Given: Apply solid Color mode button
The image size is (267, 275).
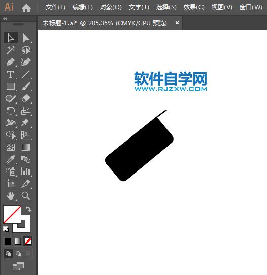Looking at the screenshot, I should 8,241.
